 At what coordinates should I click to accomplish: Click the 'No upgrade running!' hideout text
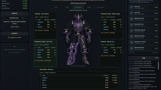(x=15, y=37)
